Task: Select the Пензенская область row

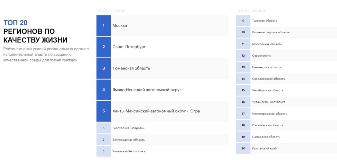Action: pos(286,67)
